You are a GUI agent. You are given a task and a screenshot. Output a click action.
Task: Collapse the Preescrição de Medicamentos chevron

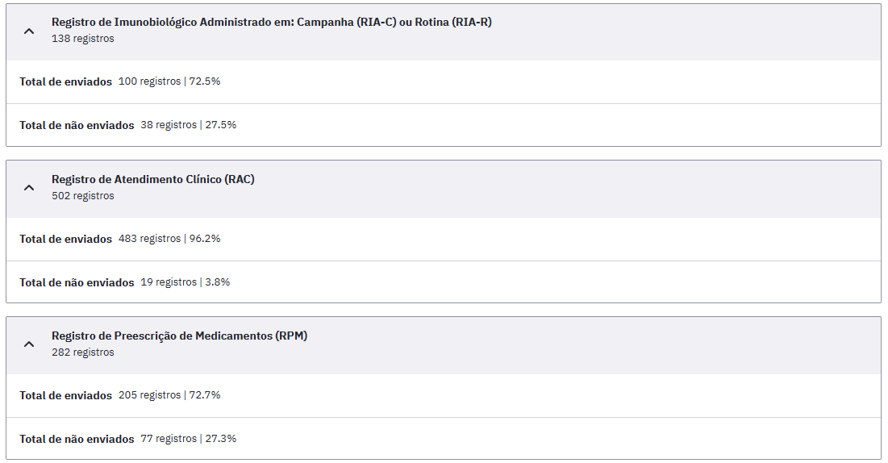coord(29,344)
